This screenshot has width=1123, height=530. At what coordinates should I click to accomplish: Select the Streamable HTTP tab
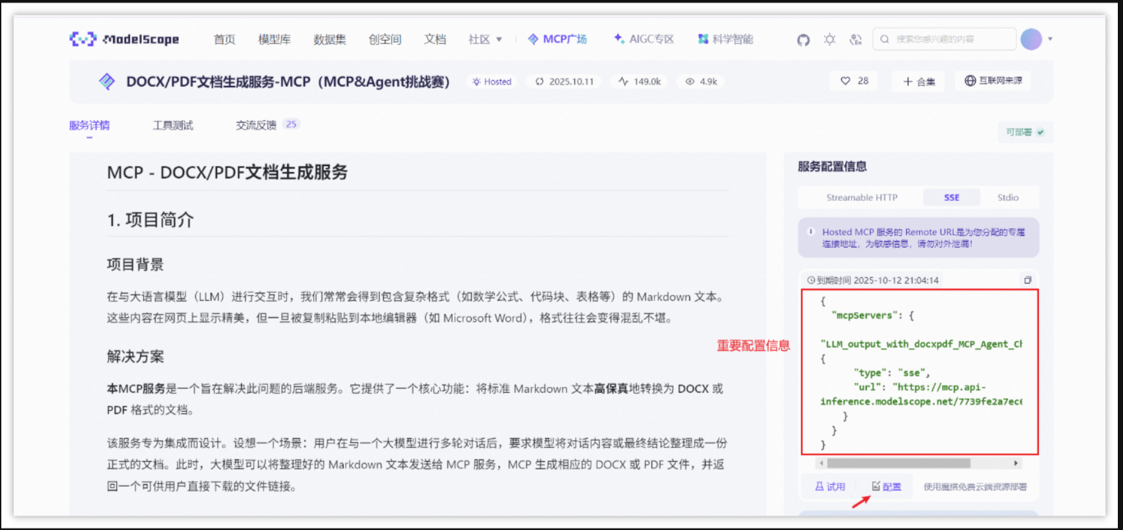pyautogui.click(x=862, y=198)
